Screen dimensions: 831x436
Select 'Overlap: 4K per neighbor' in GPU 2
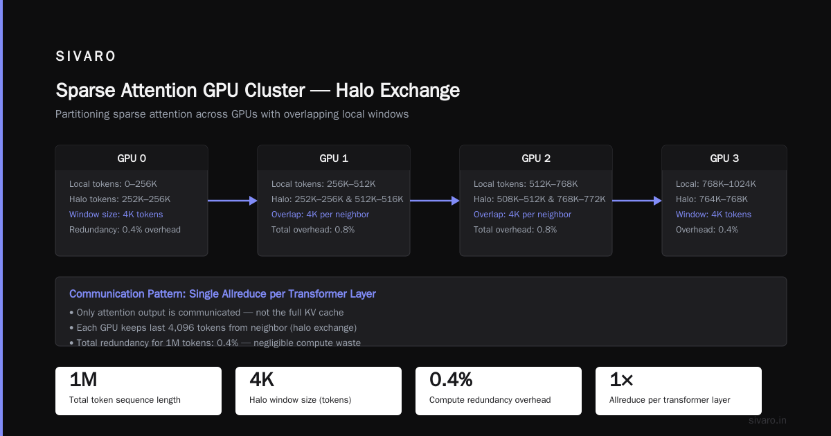[x=522, y=215]
